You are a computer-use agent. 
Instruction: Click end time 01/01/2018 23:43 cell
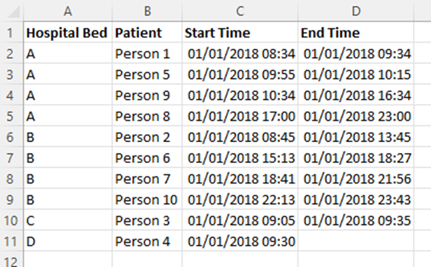pyautogui.click(x=357, y=200)
